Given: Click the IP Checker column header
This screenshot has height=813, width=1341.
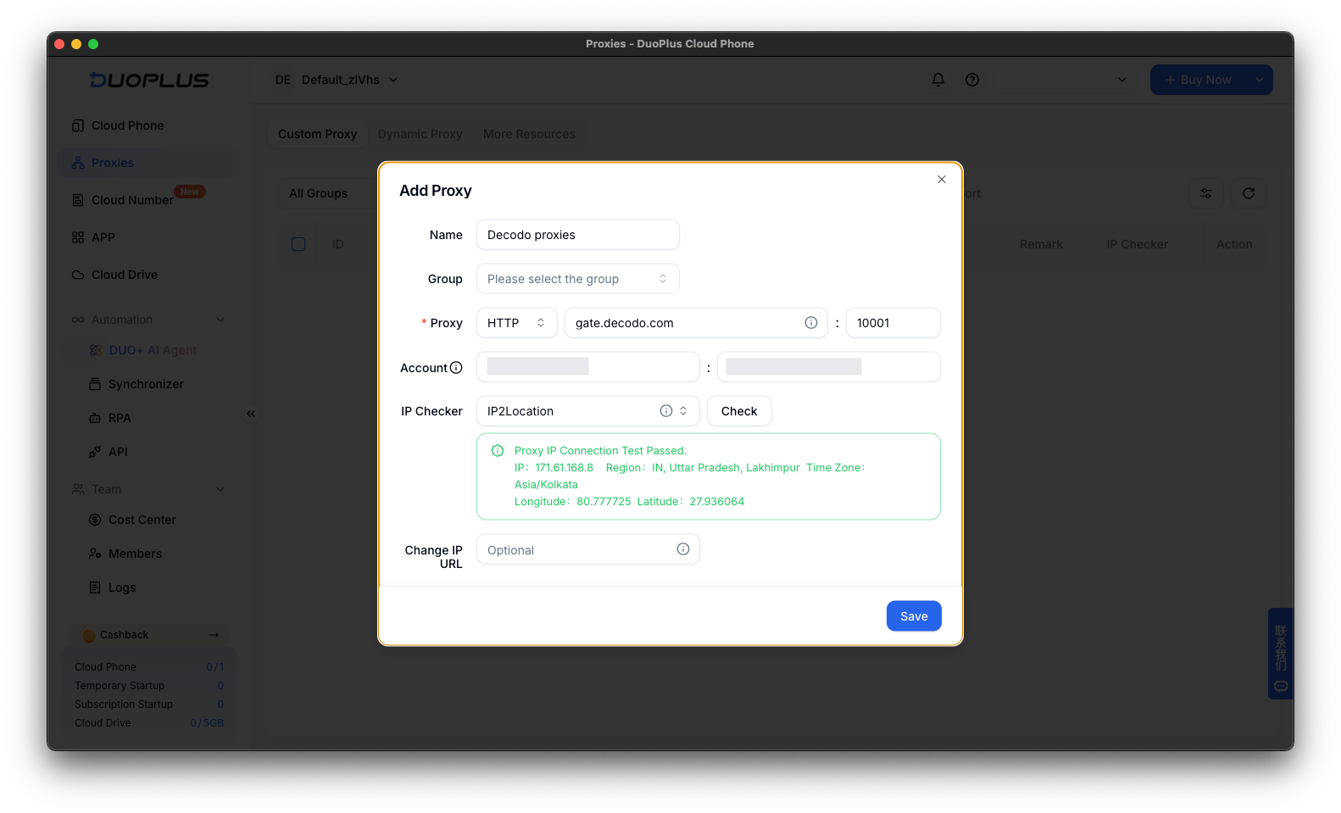Looking at the screenshot, I should pos(1137,244).
